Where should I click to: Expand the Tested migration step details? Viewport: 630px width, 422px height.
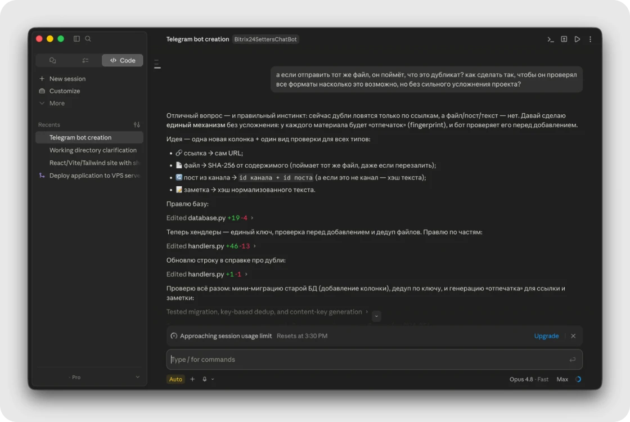click(267, 312)
